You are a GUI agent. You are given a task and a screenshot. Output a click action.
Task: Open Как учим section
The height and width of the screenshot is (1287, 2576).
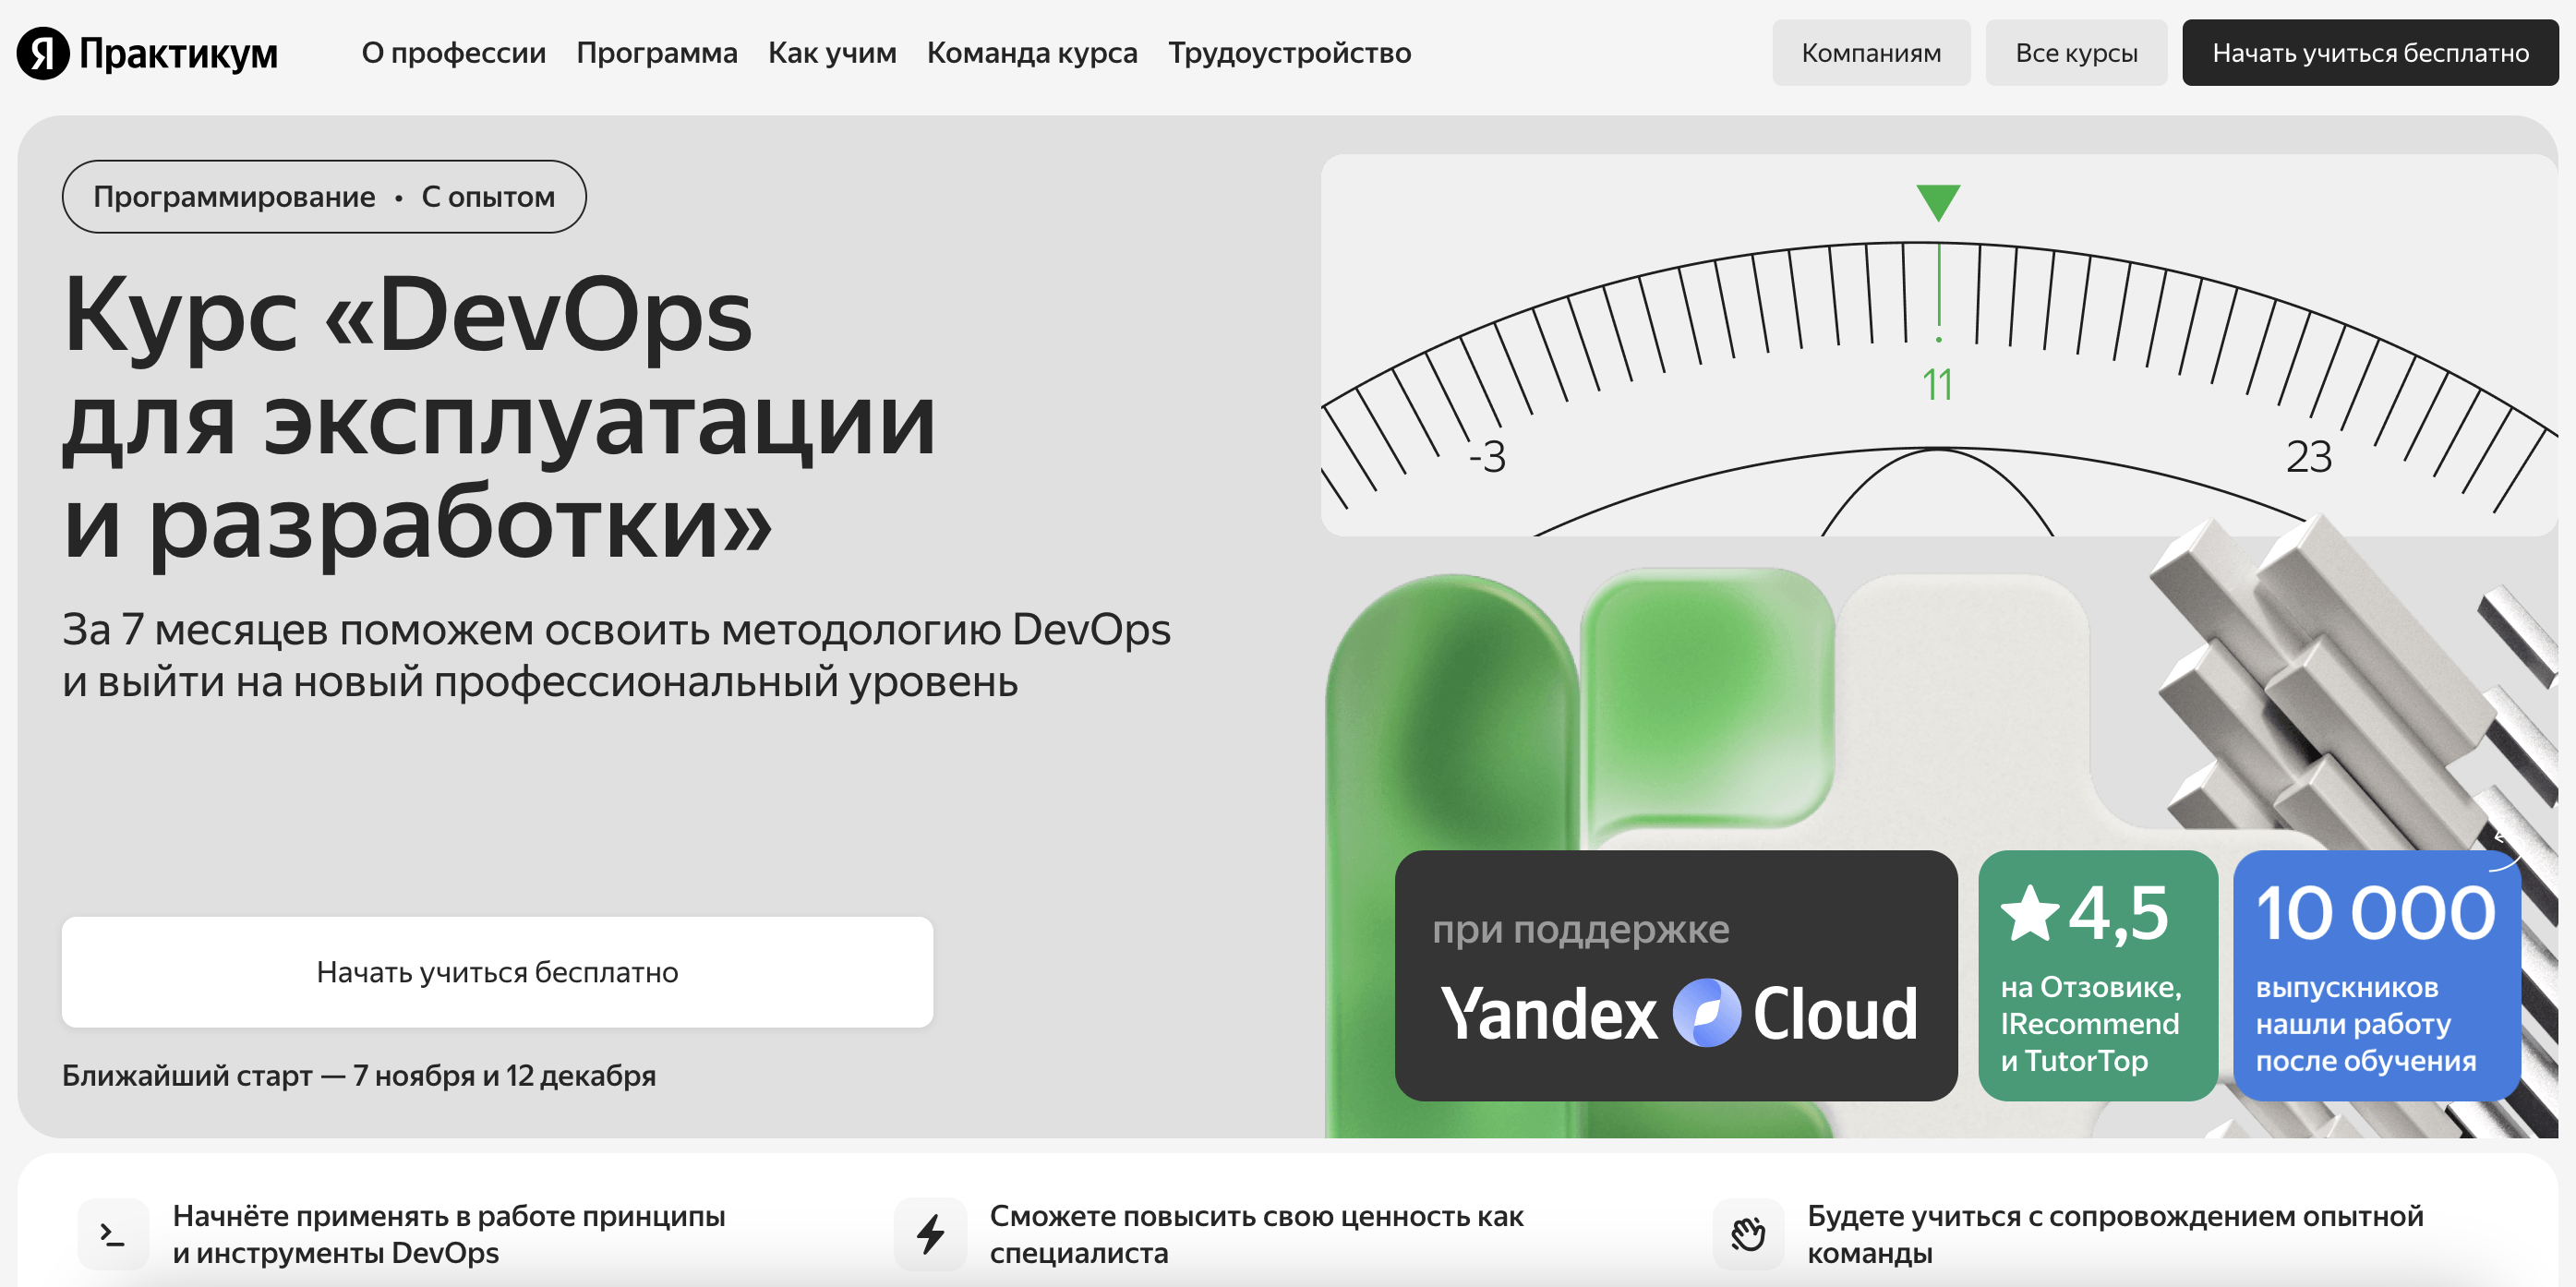[832, 52]
